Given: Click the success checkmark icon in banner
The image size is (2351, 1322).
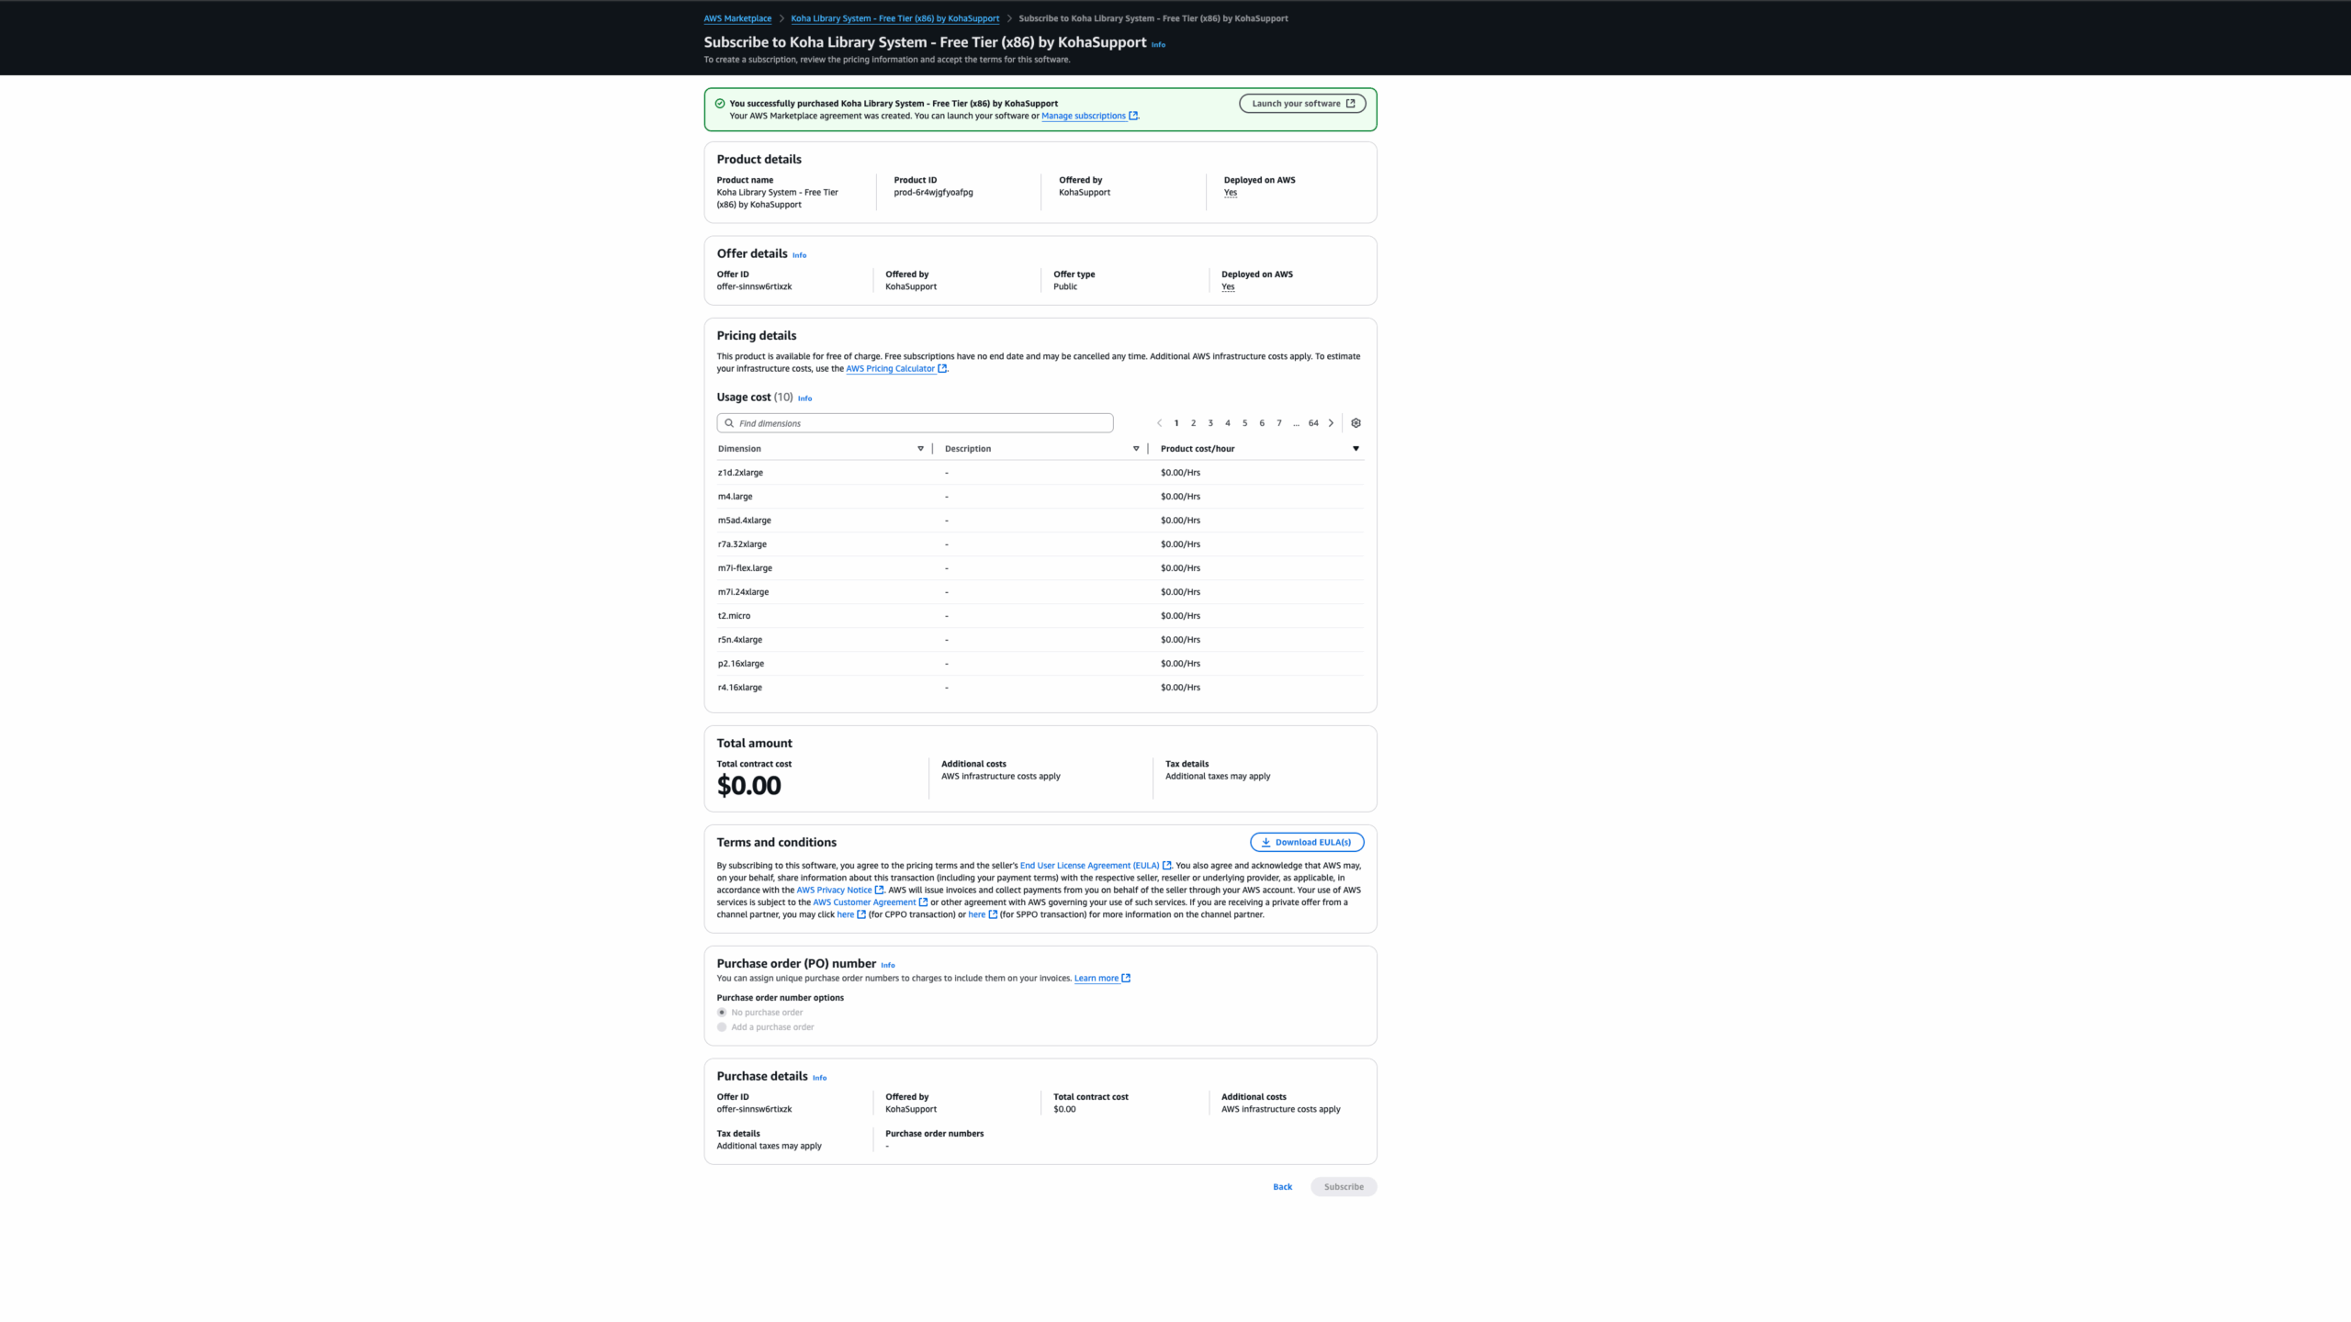Looking at the screenshot, I should tap(720, 104).
